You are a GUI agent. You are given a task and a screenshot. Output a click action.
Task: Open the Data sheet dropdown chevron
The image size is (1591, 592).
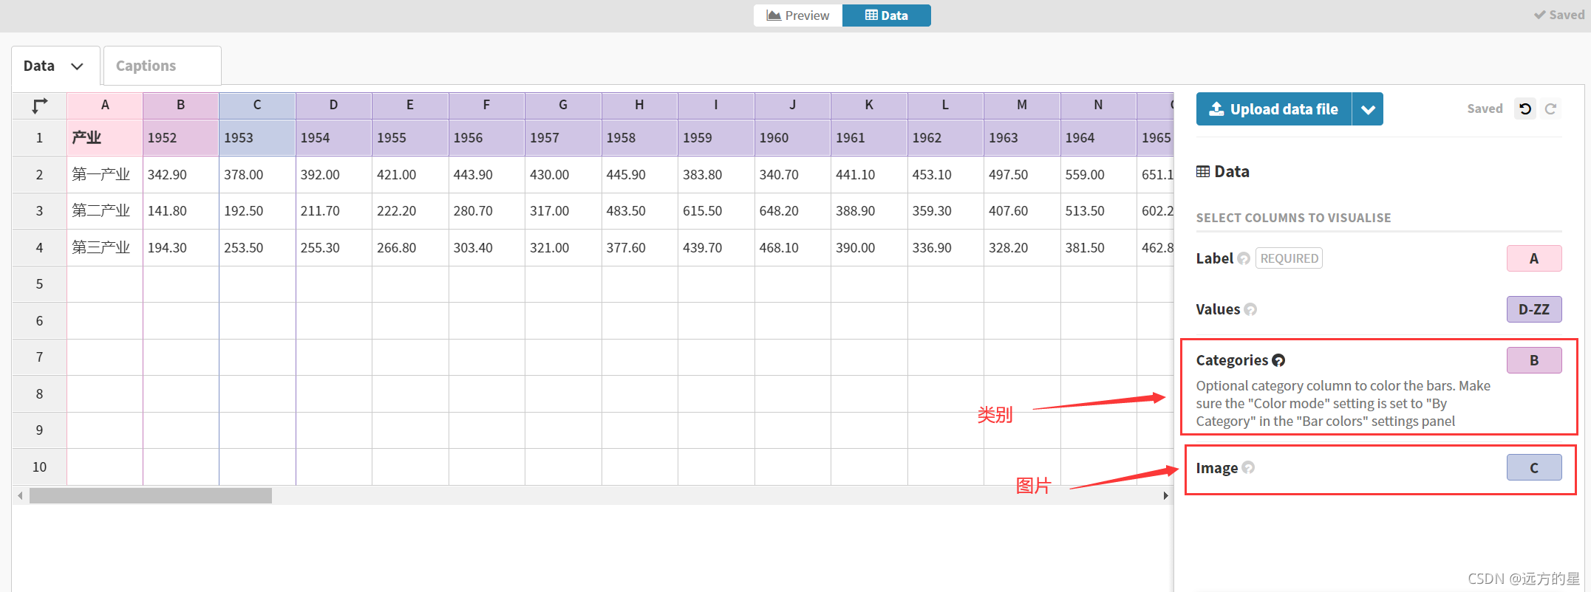point(77,66)
